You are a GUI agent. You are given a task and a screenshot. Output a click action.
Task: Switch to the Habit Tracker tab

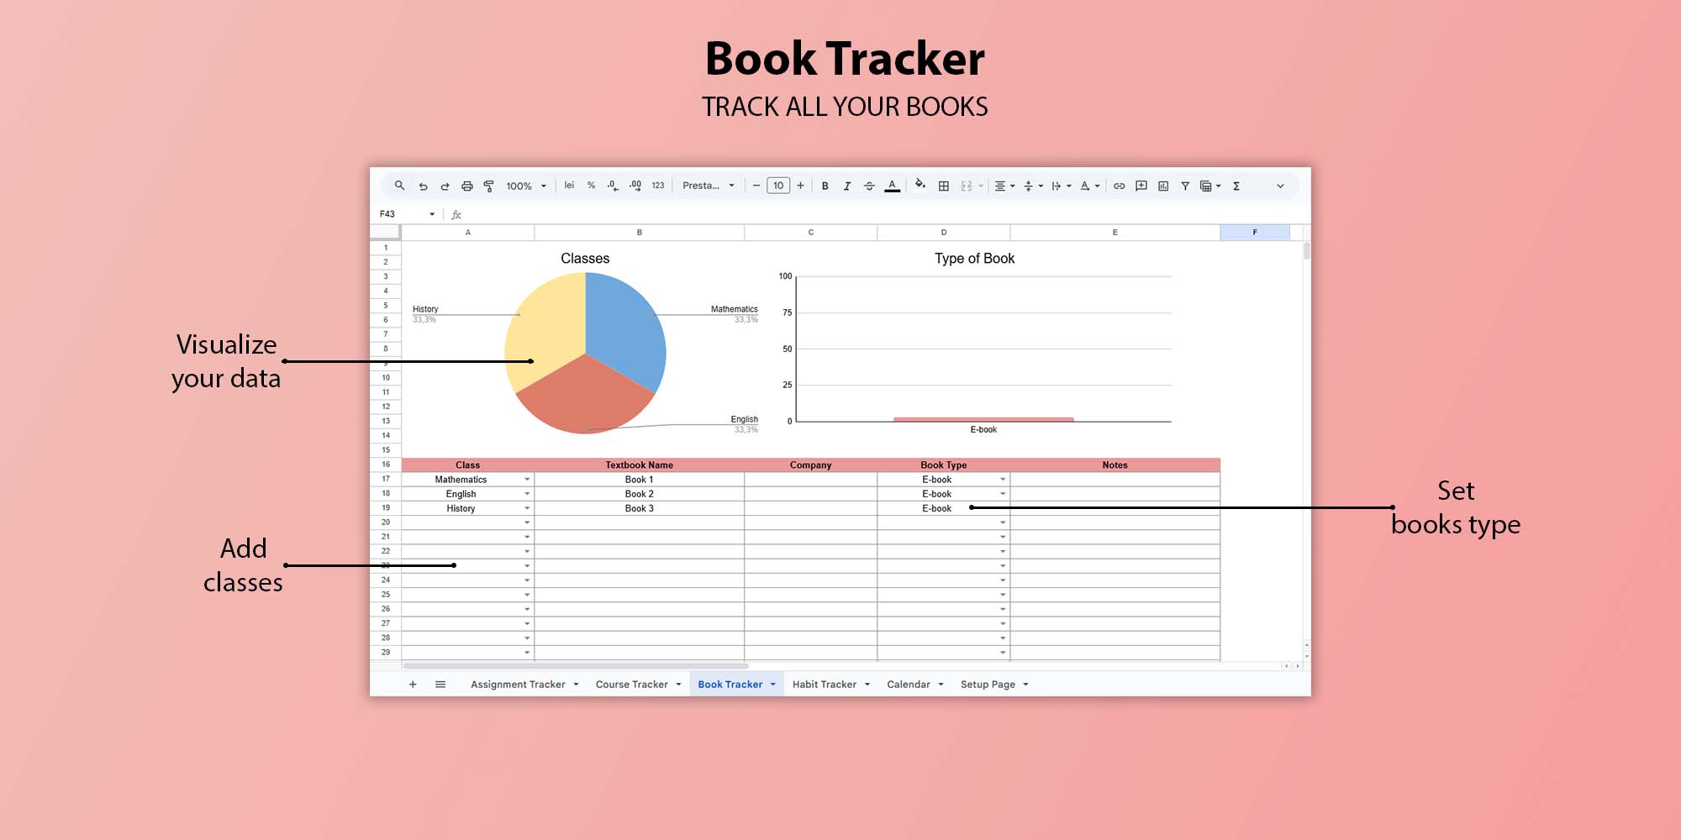(824, 685)
